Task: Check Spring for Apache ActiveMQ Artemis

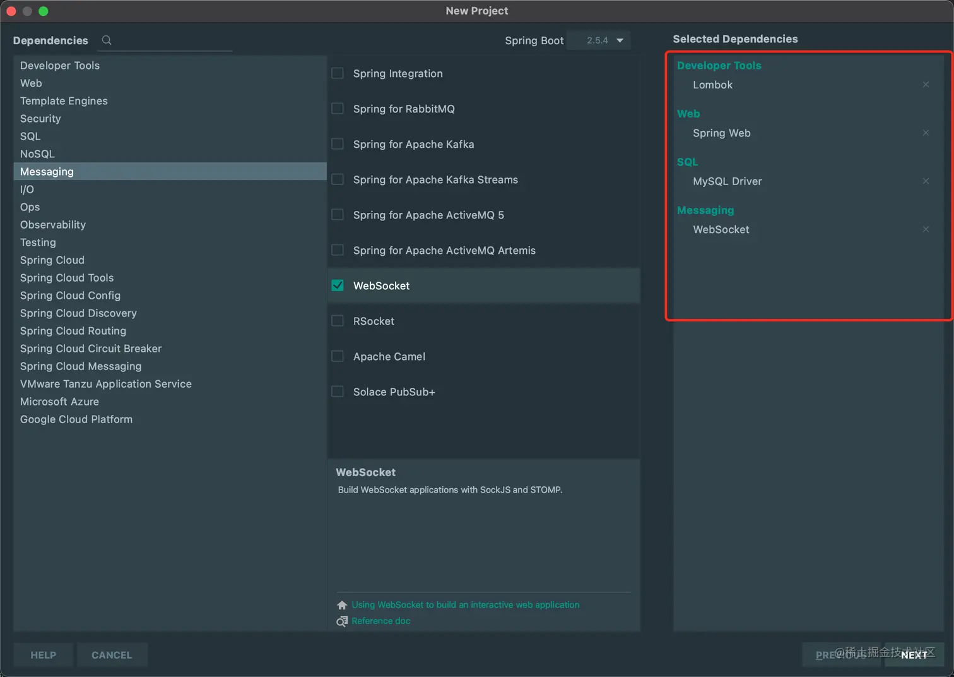Action: point(338,250)
